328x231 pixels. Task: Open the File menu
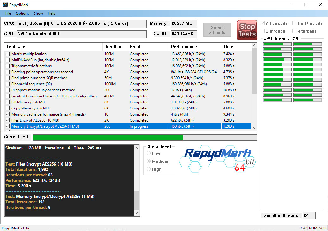(x=8, y=13)
